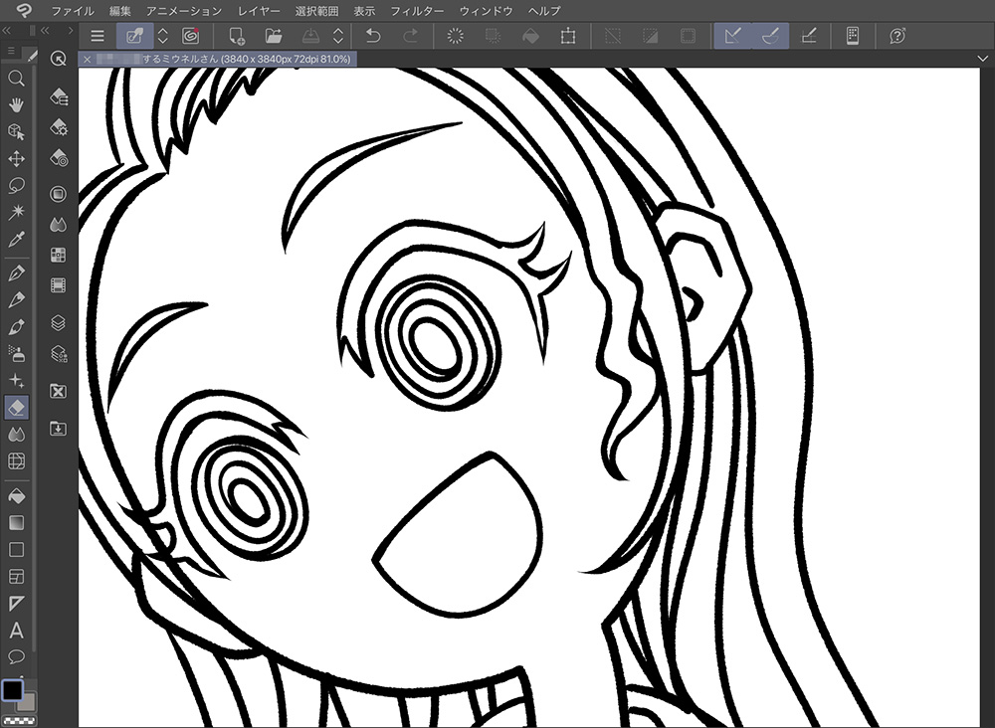995x728 pixels.
Task: Select the Hand move tool
Action: (17, 104)
